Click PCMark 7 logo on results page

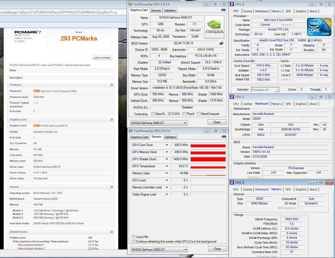pos(27,32)
